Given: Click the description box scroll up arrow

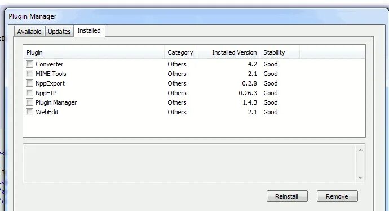Looking at the screenshot, I should [360, 150].
